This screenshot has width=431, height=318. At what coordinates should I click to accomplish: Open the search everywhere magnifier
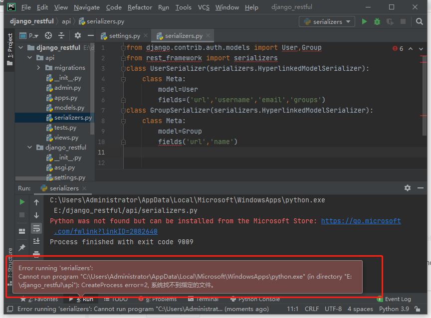click(419, 21)
